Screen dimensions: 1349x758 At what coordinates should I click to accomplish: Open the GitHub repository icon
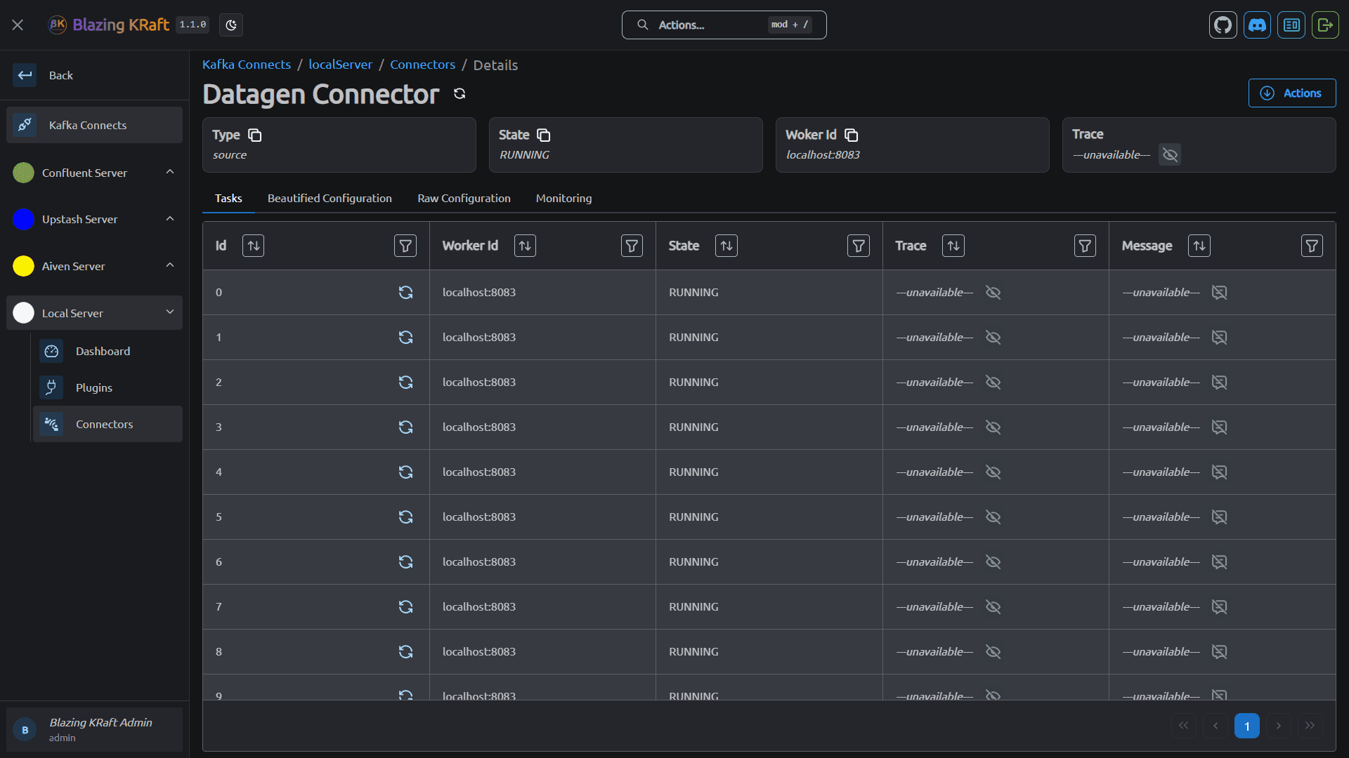coord(1223,25)
